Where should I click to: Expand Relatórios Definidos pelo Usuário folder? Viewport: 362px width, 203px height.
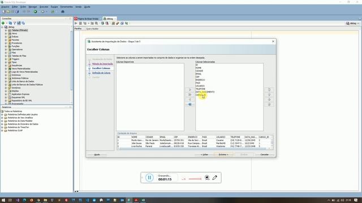tap(2, 114)
